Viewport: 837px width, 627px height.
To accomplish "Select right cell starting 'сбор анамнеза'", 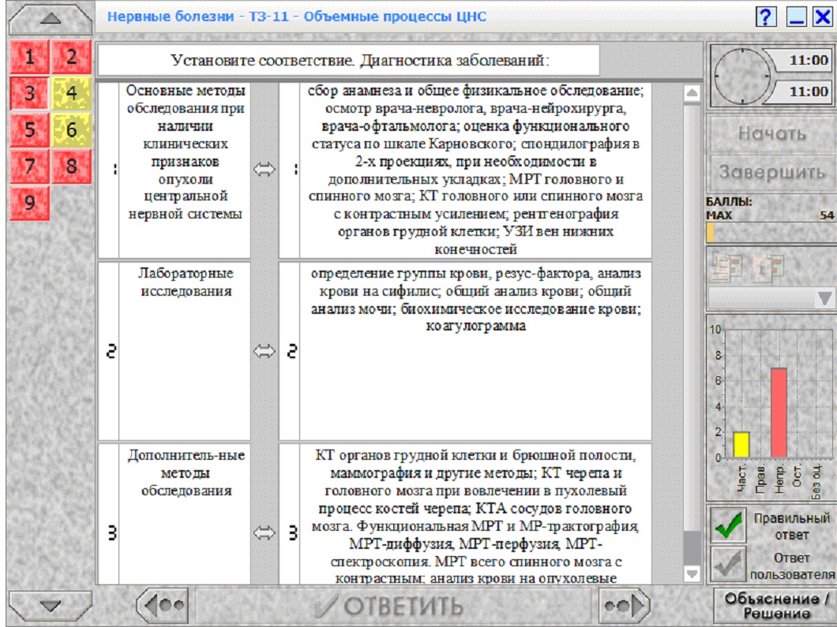I will pos(475,170).
